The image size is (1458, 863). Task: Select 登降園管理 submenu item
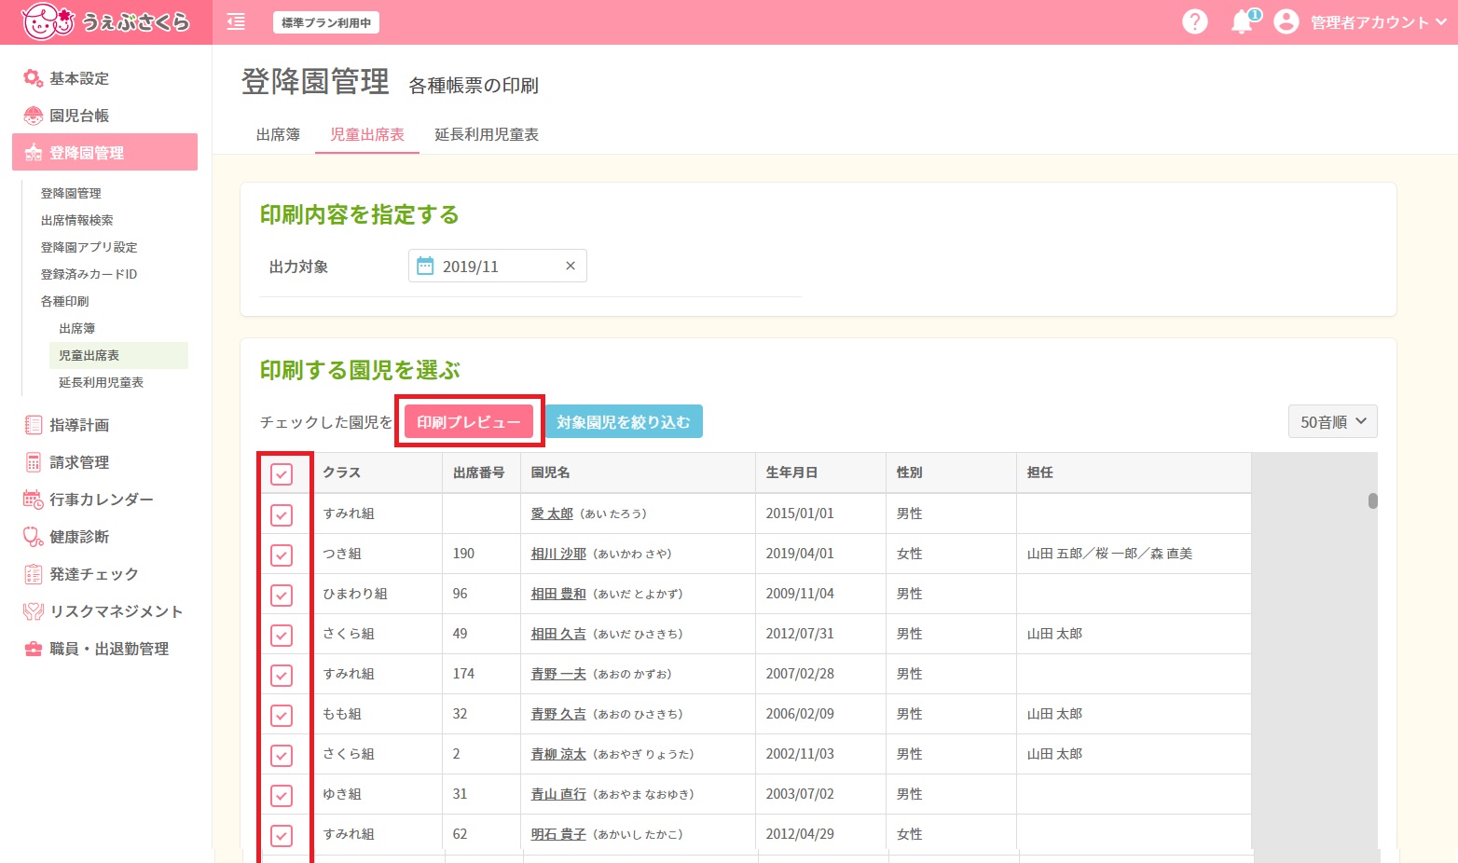71,193
